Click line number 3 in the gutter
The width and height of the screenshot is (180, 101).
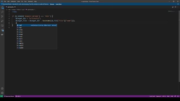(9, 16)
